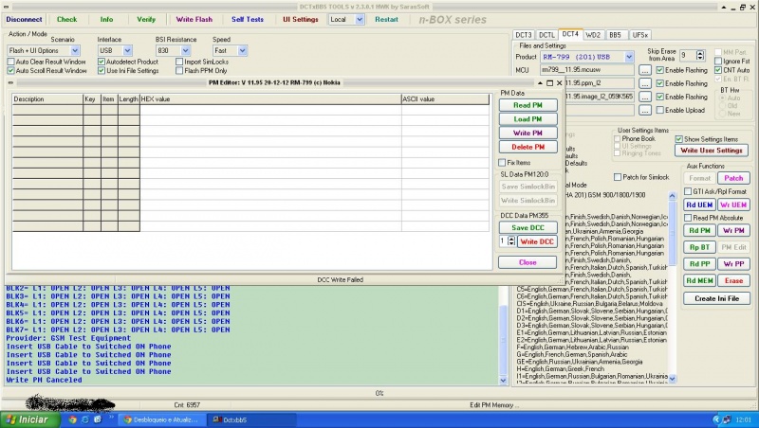Click the Patch aux function button
This screenshot has height=428, width=759.
[733, 178]
